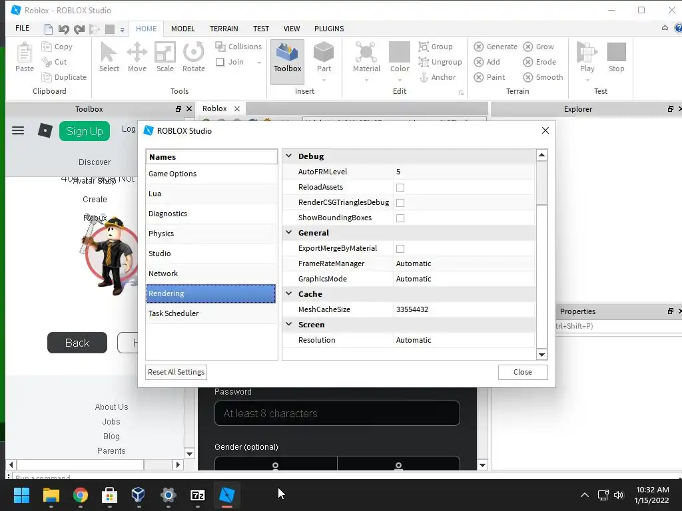Click the terrain Erode icon

(x=528, y=62)
